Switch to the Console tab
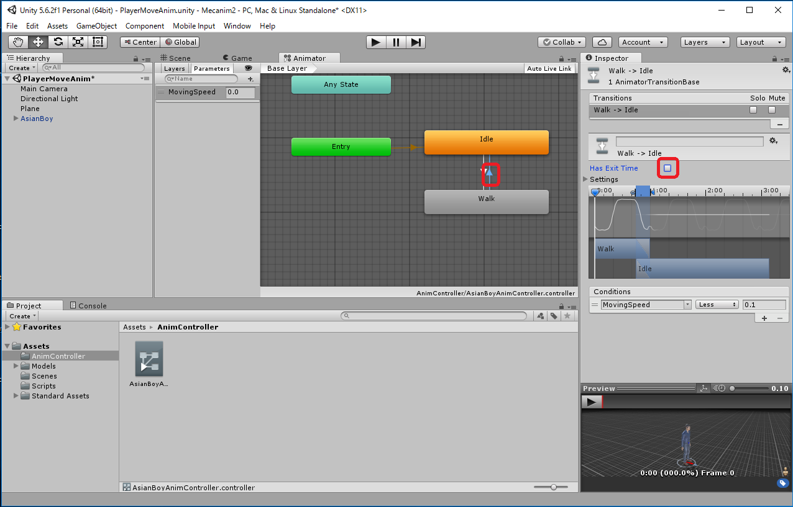This screenshot has height=507, width=793. pyautogui.click(x=88, y=305)
